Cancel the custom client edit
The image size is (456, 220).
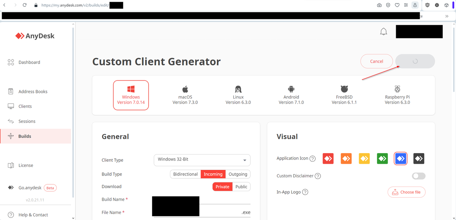[377, 61]
